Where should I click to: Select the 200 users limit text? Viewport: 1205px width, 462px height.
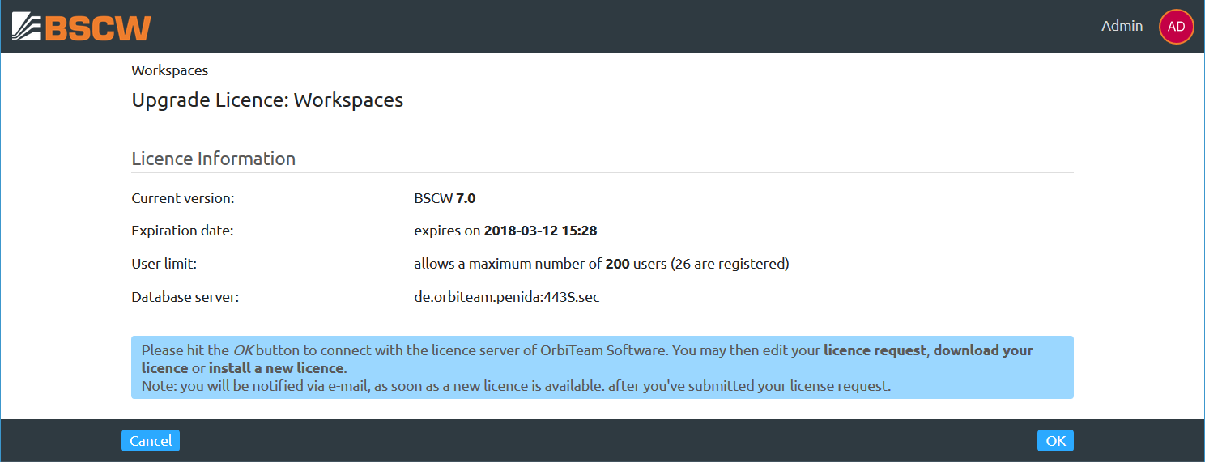pyautogui.click(x=636, y=264)
